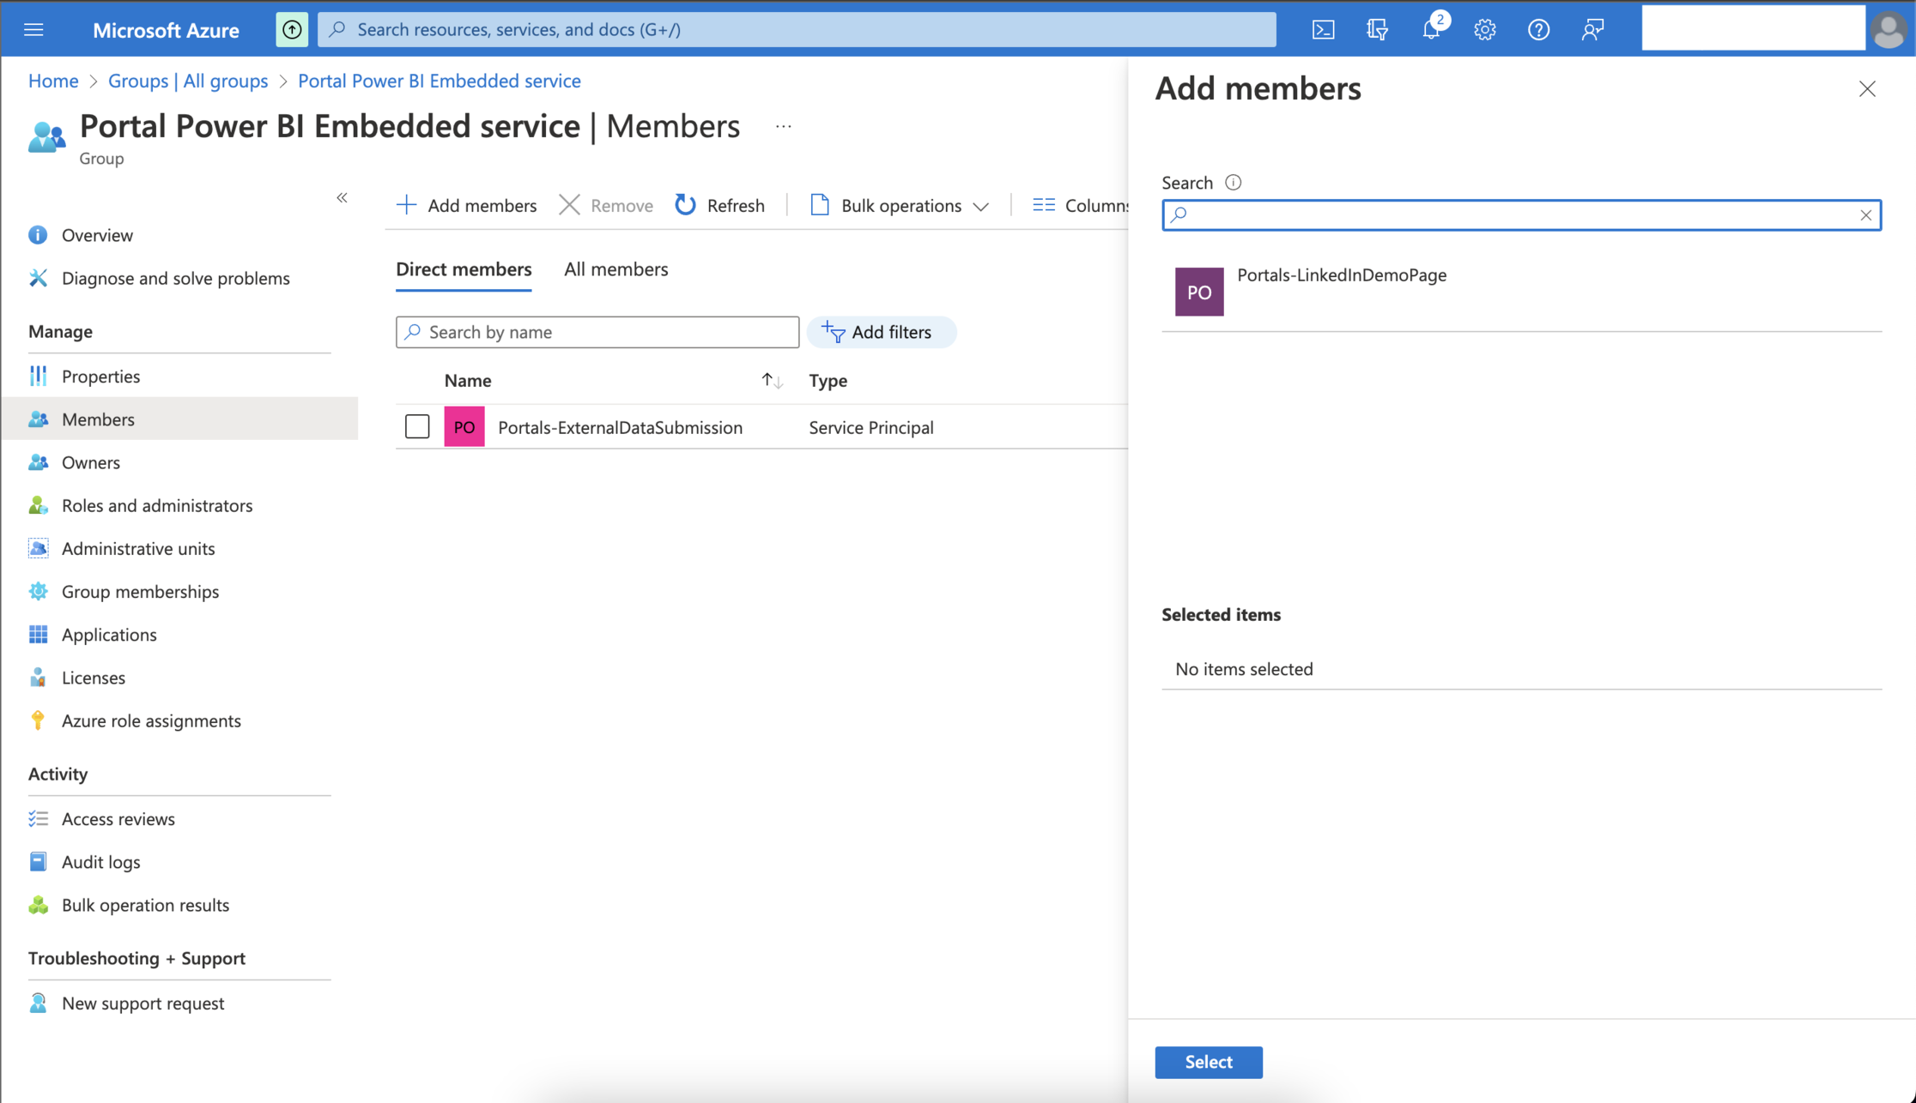Clear the Add members search box
This screenshot has width=1916, height=1103.
(x=1865, y=215)
